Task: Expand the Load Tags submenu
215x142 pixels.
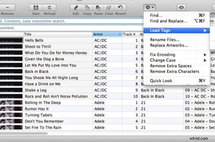Action: click(176, 30)
